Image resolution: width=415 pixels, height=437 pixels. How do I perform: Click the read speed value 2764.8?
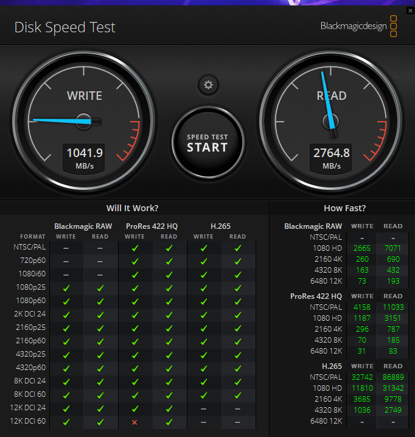pyautogui.click(x=332, y=153)
